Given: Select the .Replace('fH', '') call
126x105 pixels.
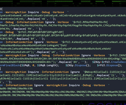Looking at the screenshot, I should (x=26, y=29).
